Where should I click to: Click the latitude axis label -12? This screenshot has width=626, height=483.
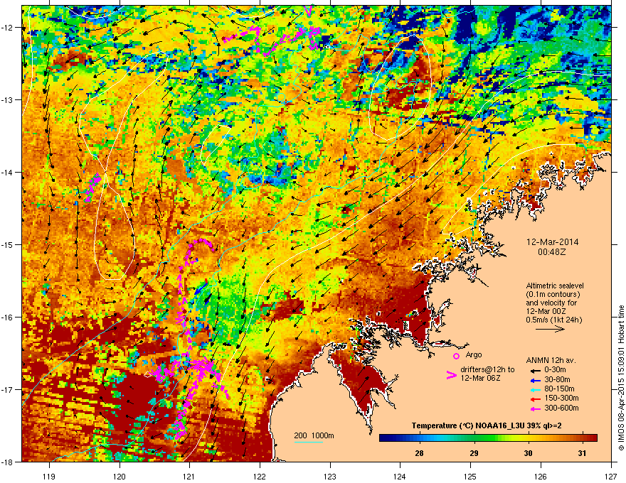(8, 28)
